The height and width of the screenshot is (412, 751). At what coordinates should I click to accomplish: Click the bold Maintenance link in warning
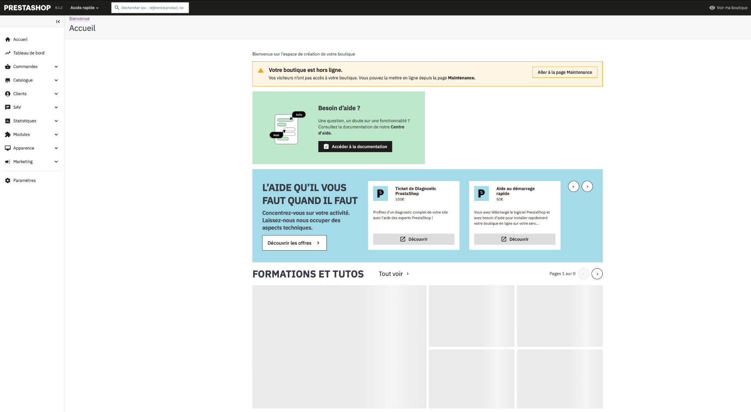pos(462,78)
